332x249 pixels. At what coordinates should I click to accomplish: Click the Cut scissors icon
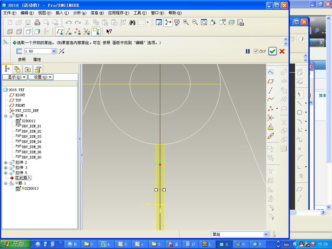pyautogui.click(x=87, y=22)
